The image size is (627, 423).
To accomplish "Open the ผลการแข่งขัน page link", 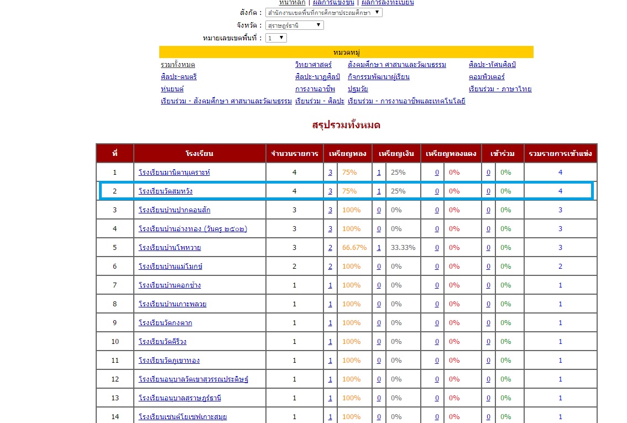I will click(333, 3).
